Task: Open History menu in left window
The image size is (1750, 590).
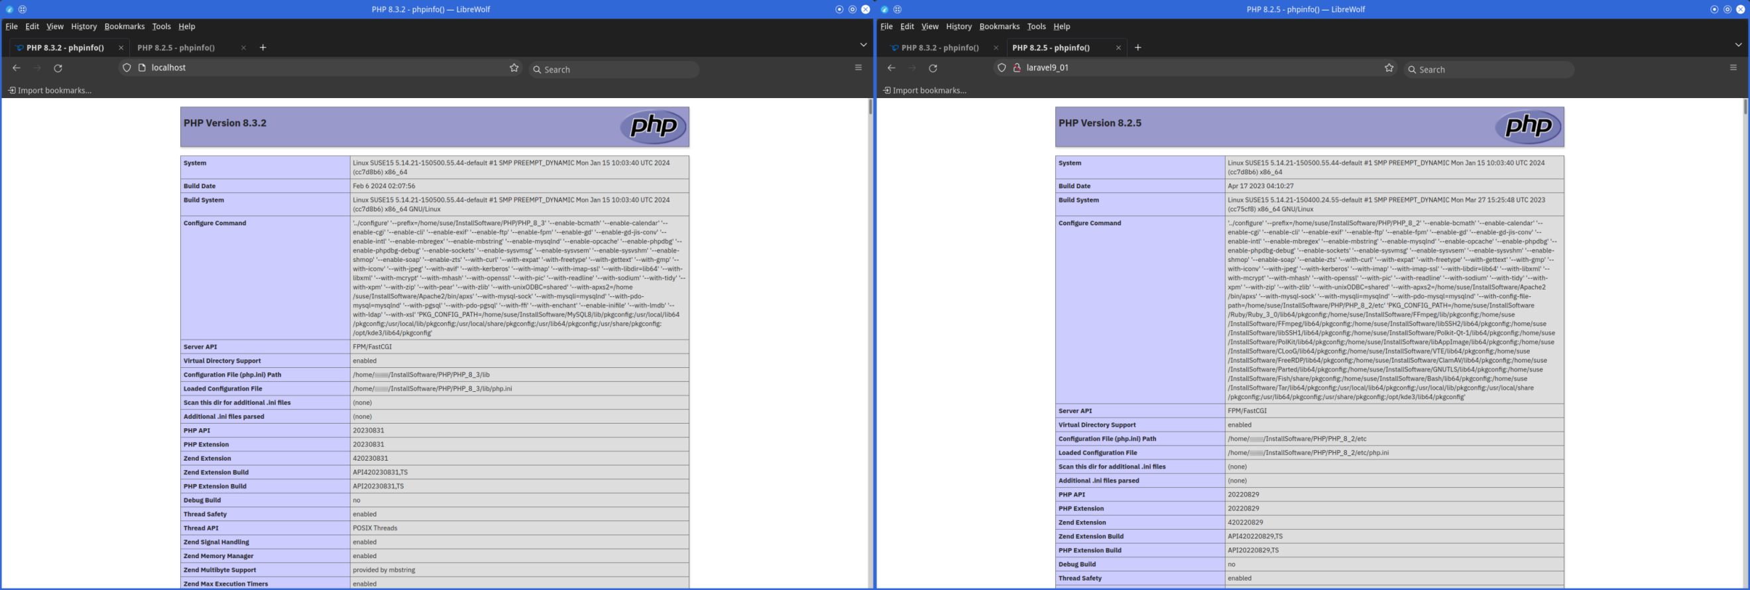Action: [84, 27]
